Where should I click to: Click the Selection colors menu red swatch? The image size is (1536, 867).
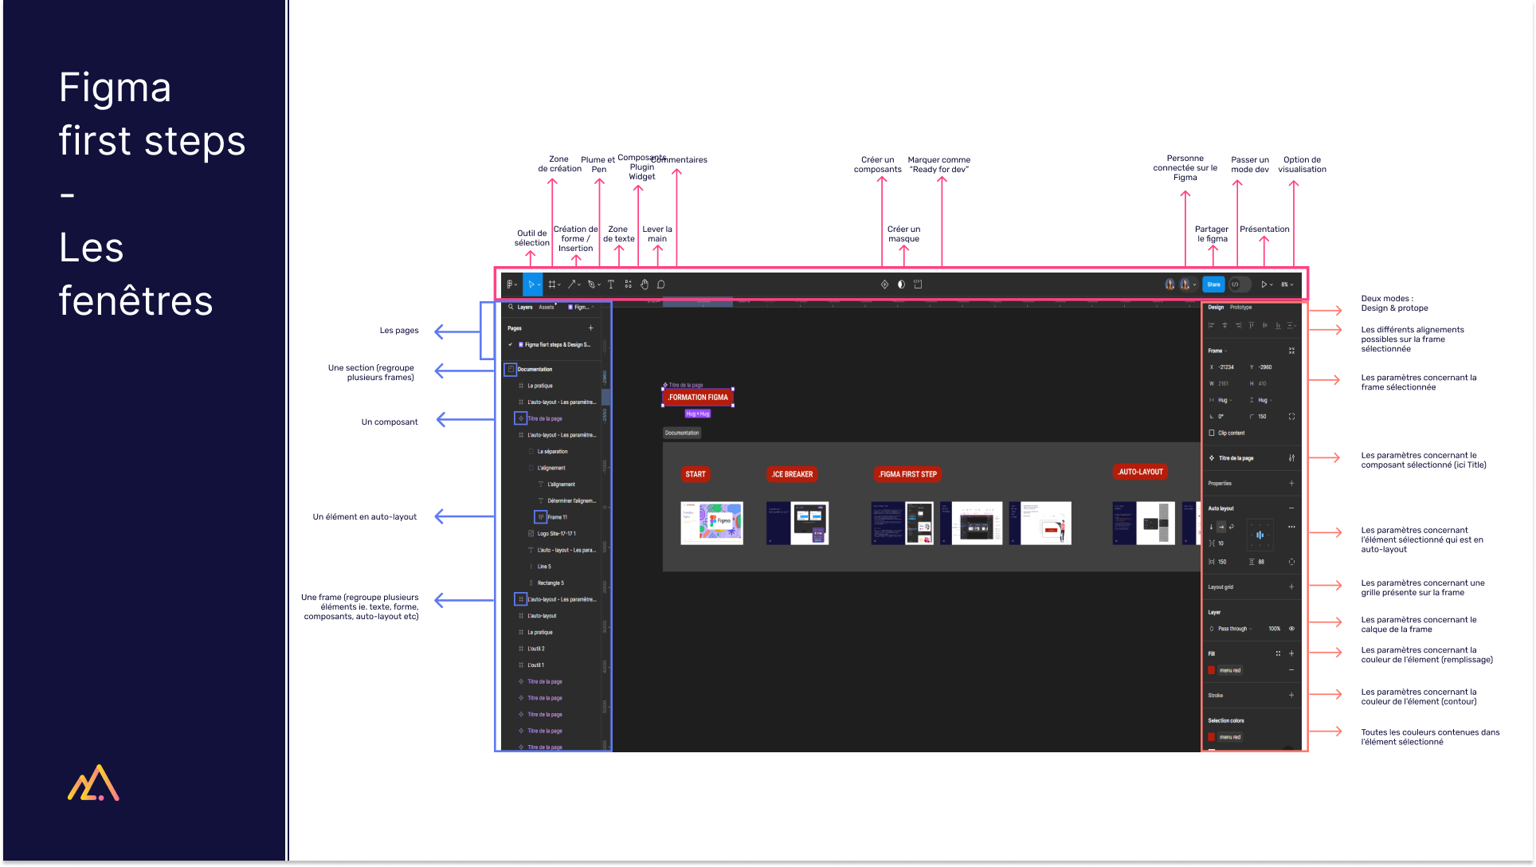coord(1212,737)
